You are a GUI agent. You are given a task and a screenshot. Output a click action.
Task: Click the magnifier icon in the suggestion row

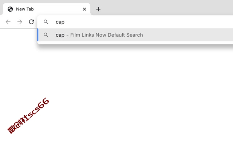click(x=46, y=35)
